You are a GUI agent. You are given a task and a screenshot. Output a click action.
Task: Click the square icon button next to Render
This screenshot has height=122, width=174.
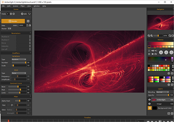click(28, 21)
